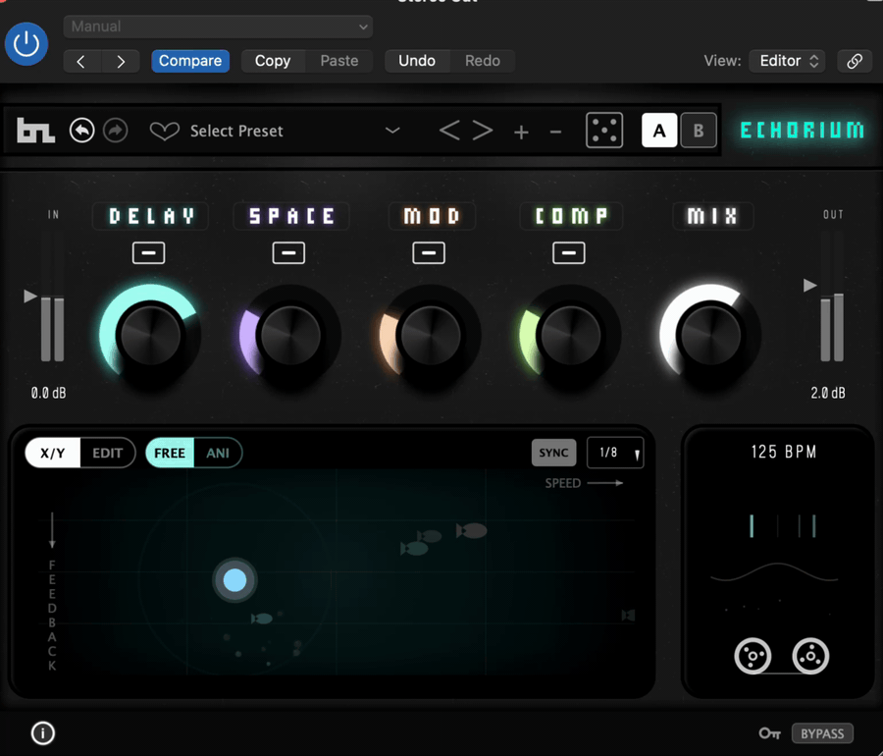Click the 125 BPM tempo display

coord(784,452)
